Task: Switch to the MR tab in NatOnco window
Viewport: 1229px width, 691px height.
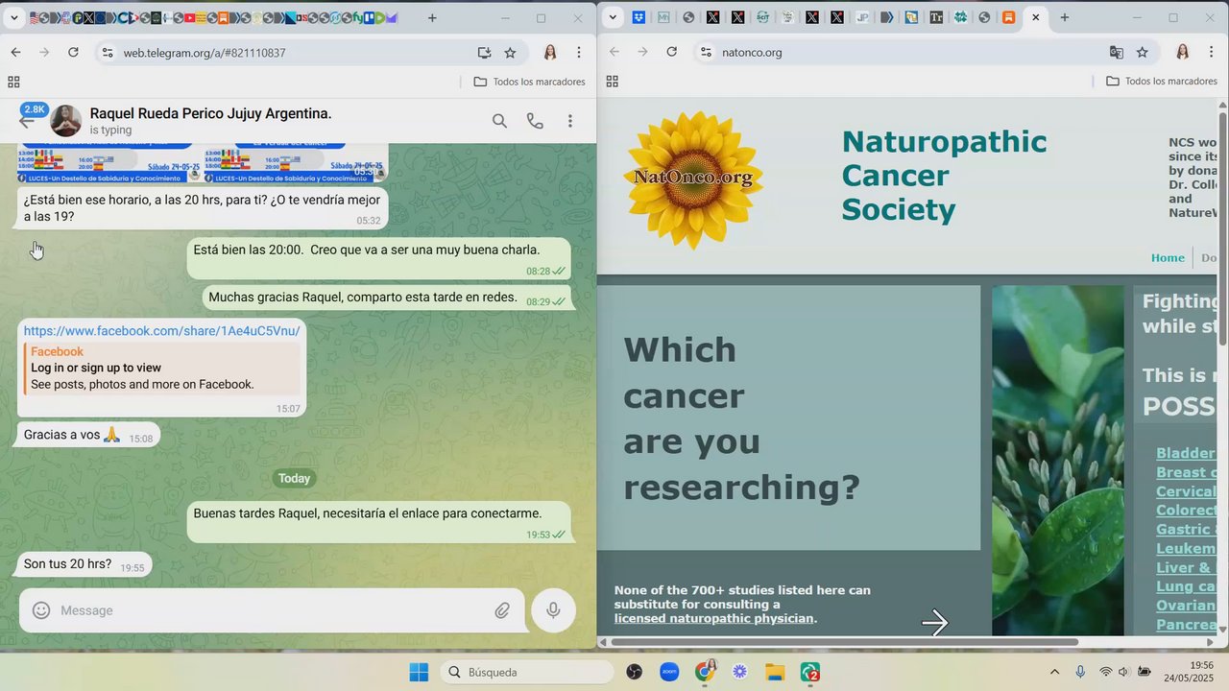Action: 663,17
